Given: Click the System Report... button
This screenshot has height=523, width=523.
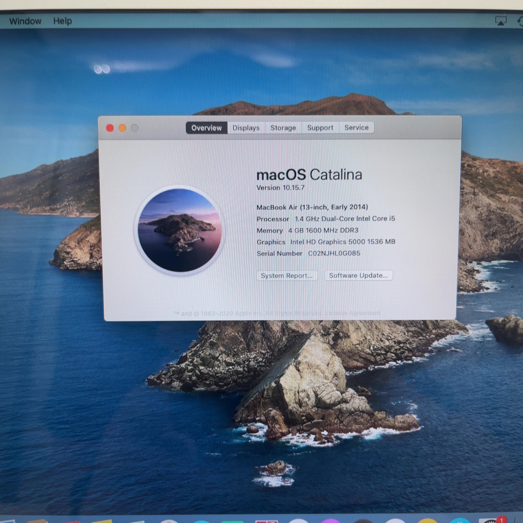Looking at the screenshot, I should pyautogui.click(x=287, y=275).
